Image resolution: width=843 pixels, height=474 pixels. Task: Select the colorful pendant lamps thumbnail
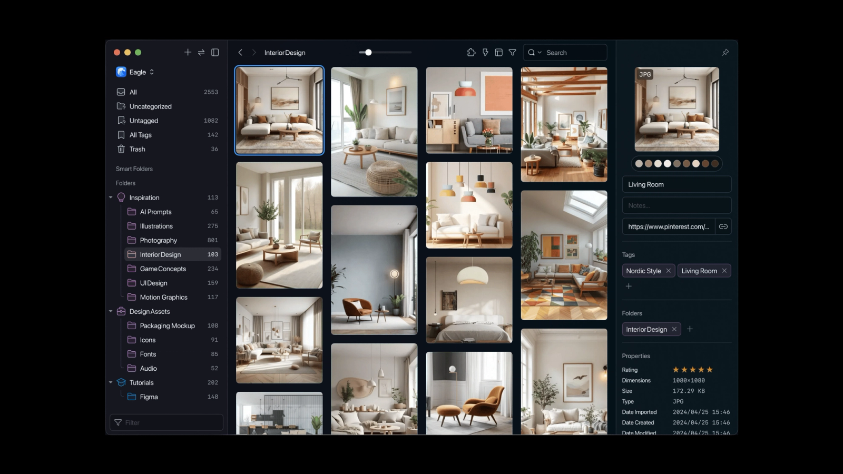pyautogui.click(x=469, y=205)
